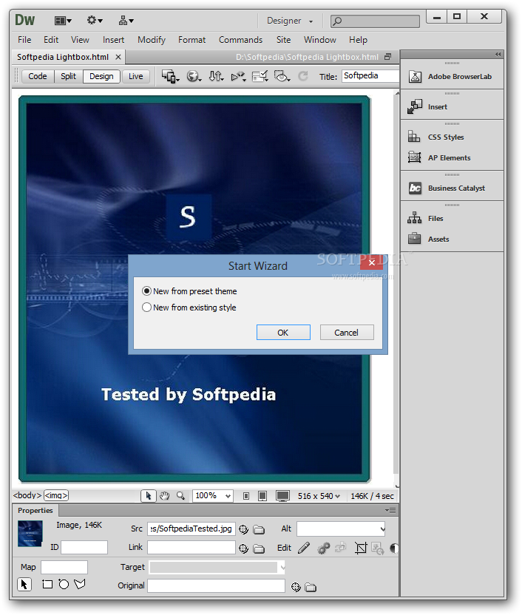Click the Edit pencil icon
Screen dimensions: 522x615
(304, 548)
